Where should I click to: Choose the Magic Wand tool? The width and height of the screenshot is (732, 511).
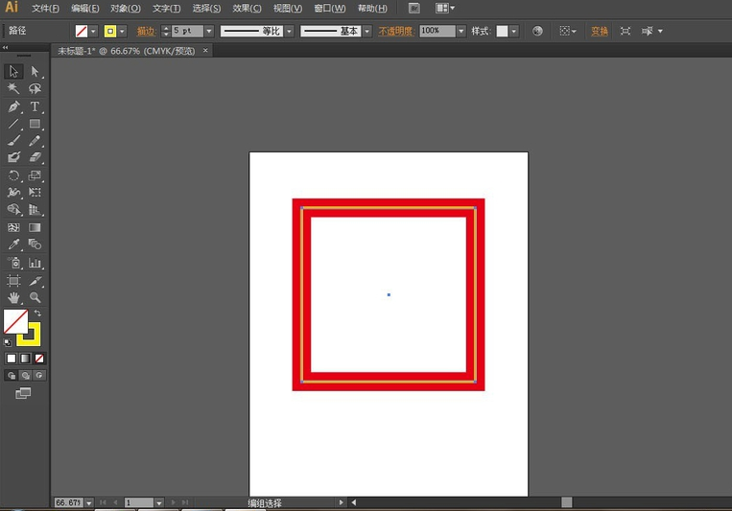[13, 88]
